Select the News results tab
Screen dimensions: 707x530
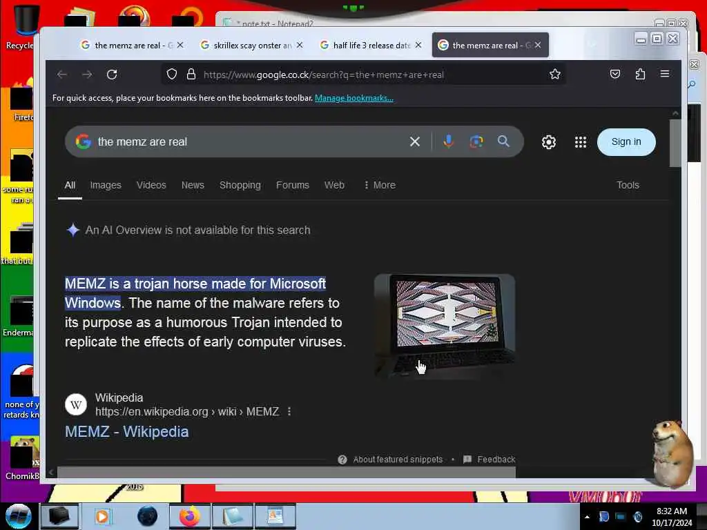pos(193,185)
